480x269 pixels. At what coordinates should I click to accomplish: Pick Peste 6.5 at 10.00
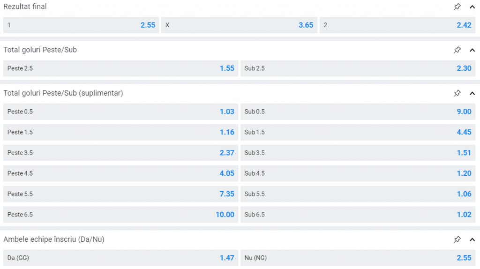pyautogui.click(x=120, y=215)
